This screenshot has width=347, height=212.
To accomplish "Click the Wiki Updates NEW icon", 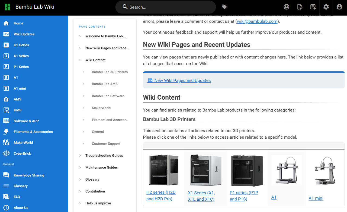I will point(6,34).
